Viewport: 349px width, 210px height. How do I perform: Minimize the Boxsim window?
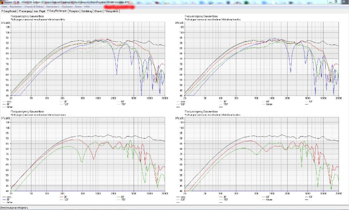pyautogui.click(x=331, y=2)
